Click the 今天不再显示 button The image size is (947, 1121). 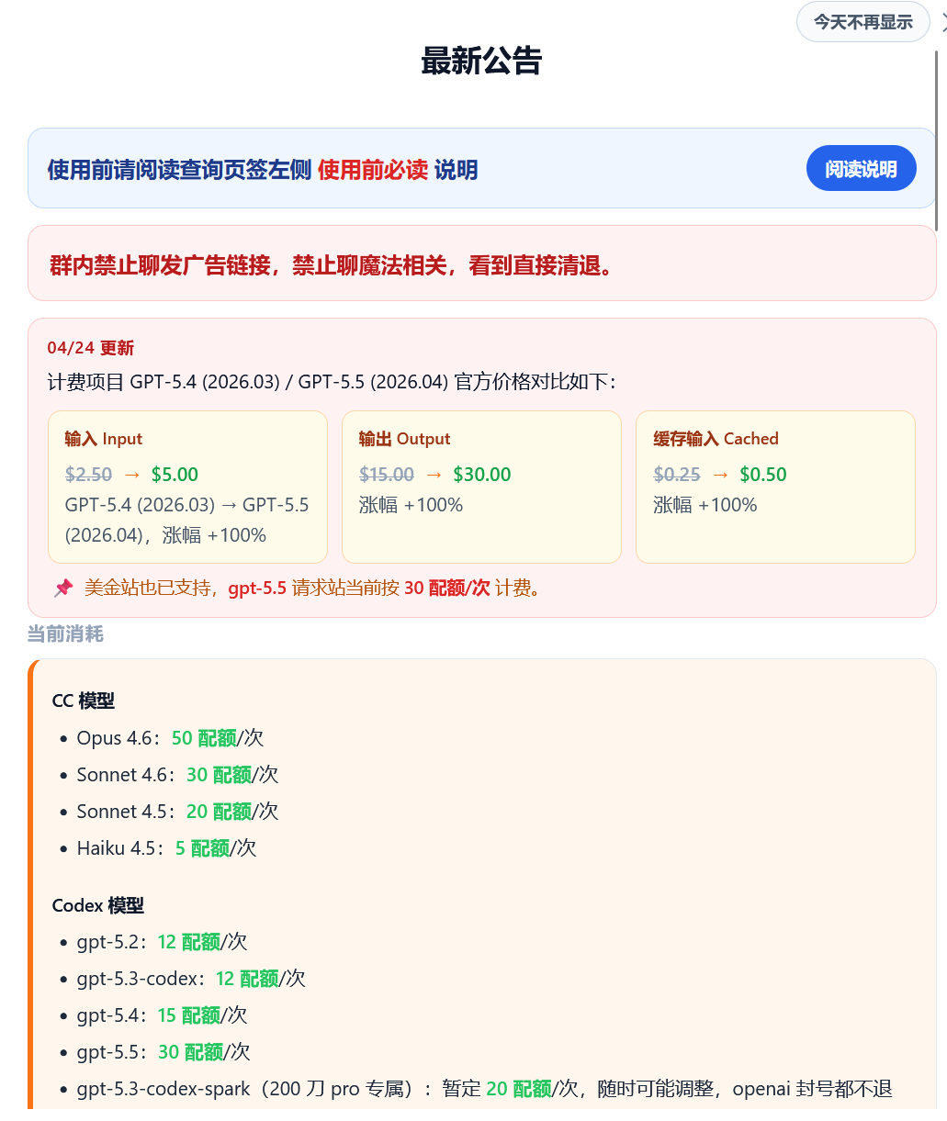(x=863, y=22)
